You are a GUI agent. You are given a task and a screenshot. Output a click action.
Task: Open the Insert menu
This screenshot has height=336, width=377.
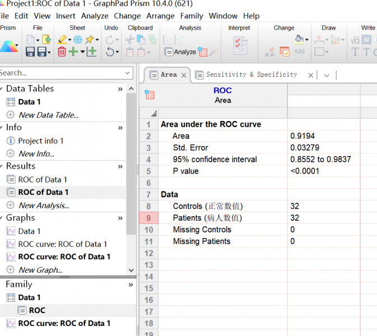coord(66,16)
